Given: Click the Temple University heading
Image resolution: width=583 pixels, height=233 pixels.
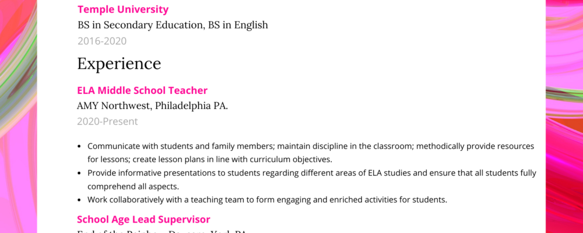Looking at the screenshot, I should tap(123, 9).
